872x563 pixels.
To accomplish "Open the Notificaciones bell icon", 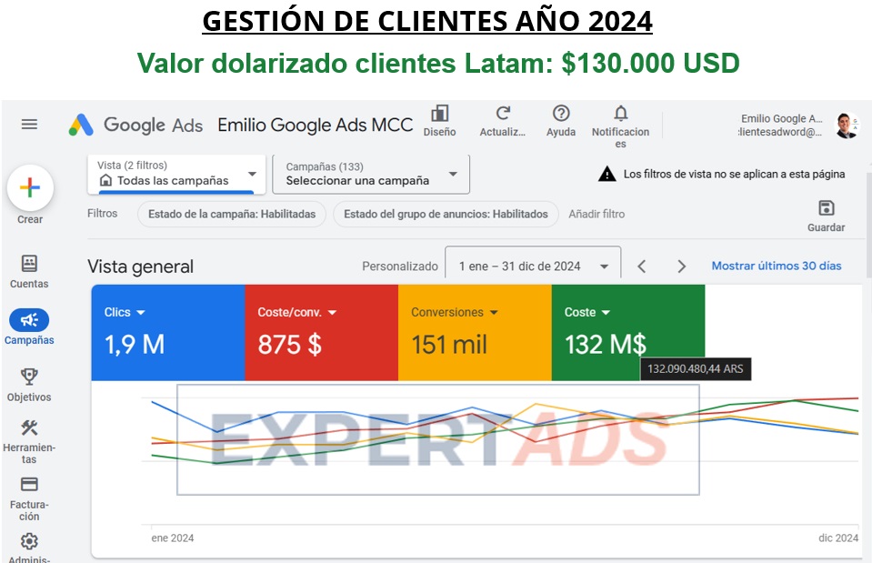I will click(621, 114).
